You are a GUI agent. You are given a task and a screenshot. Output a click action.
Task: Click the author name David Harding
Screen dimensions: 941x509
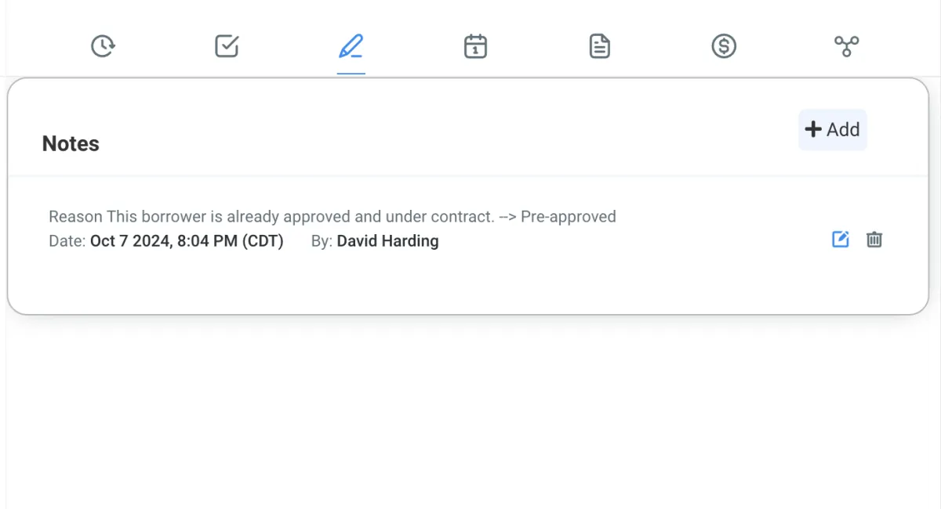[x=387, y=241]
